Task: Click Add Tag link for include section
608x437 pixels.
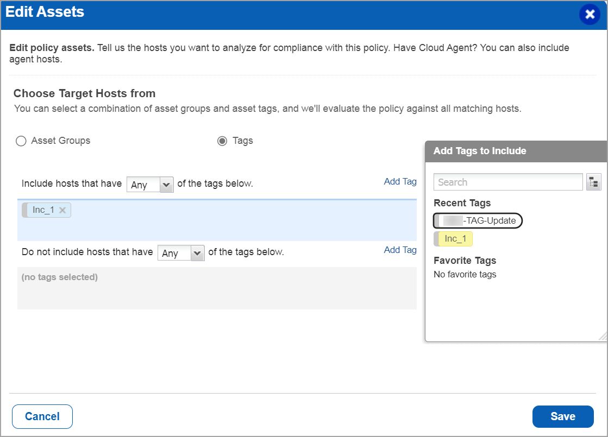Action: point(400,182)
